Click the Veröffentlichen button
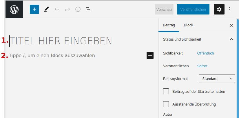Screen dimensions: 239x118 pyautogui.click(x=193, y=9)
